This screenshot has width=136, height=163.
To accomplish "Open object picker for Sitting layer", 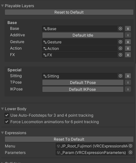I will 120,76.
